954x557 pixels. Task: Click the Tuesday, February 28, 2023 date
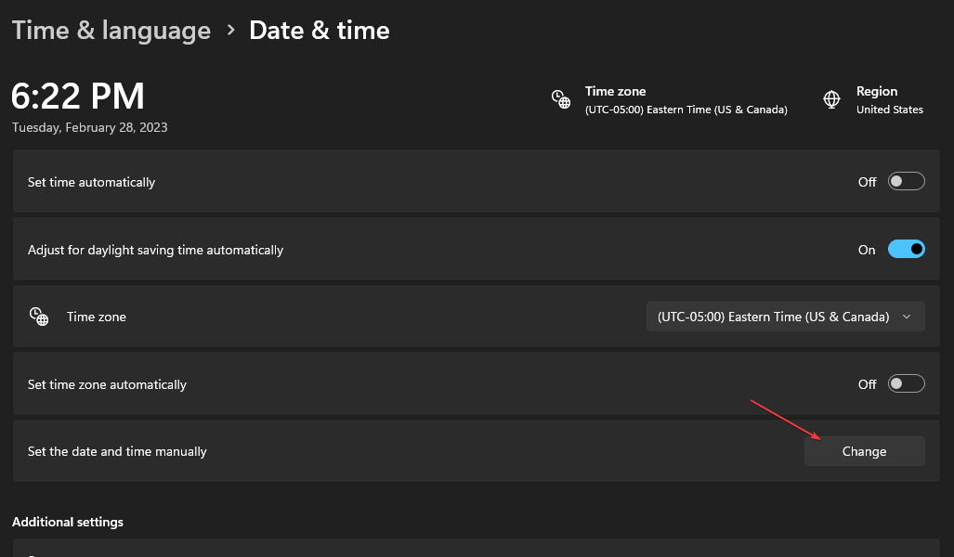(90, 127)
